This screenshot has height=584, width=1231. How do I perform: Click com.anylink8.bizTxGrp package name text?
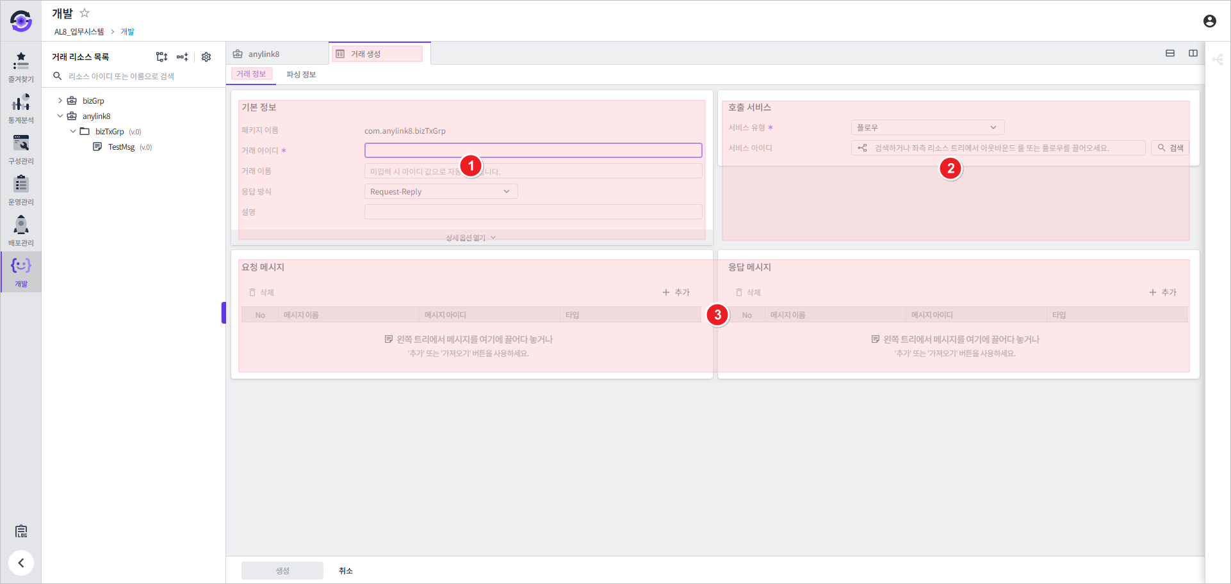[x=405, y=130]
